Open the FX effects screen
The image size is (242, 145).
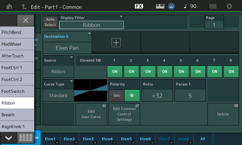[x=139, y=6]
